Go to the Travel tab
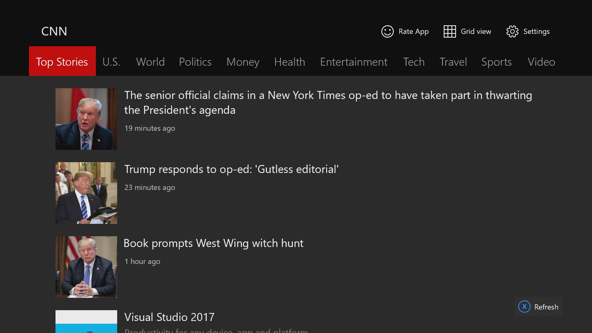Image resolution: width=592 pixels, height=333 pixels. pyautogui.click(x=453, y=62)
